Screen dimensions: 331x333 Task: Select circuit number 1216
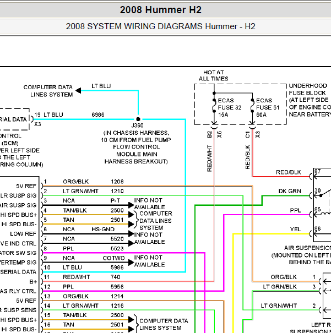(x=117, y=305)
